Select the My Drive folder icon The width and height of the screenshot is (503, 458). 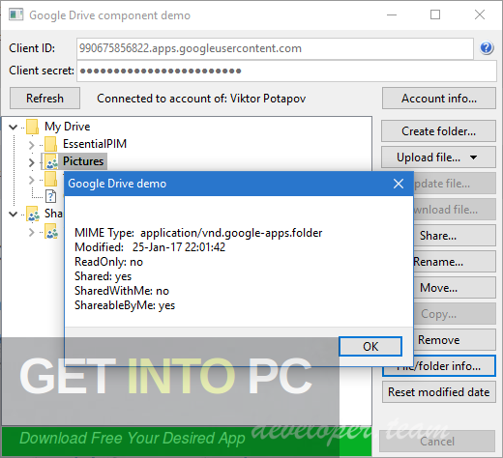[x=33, y=127]
